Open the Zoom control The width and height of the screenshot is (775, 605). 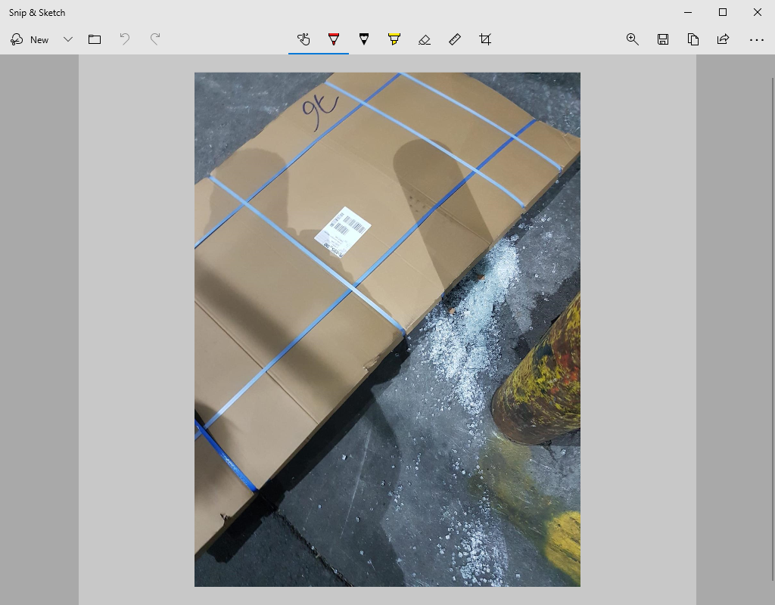pos(633,39)
